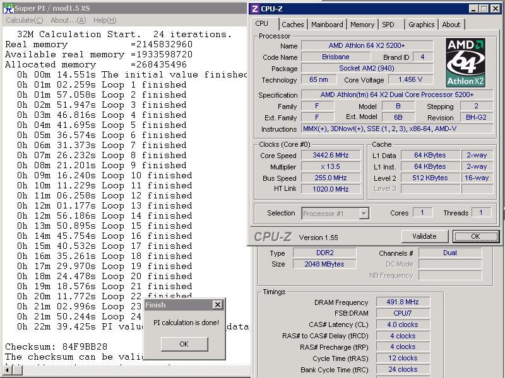Viewport: 505px width, 378px height.
Task: Click OK in the Finish dialog
Action: point(184,344)
